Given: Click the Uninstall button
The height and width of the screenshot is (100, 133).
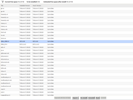Looking at the screenshot, I should [91, 98].
